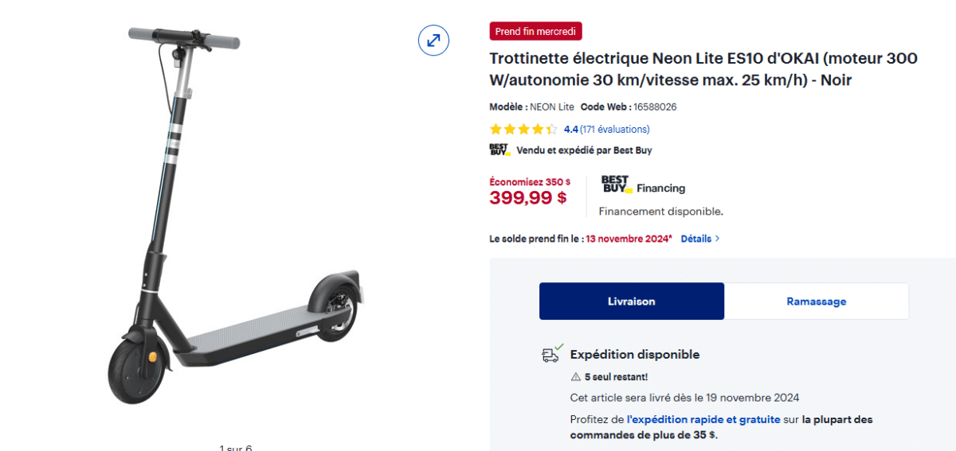
Task: Select the Livraison tab
Action: coord(631,301)
